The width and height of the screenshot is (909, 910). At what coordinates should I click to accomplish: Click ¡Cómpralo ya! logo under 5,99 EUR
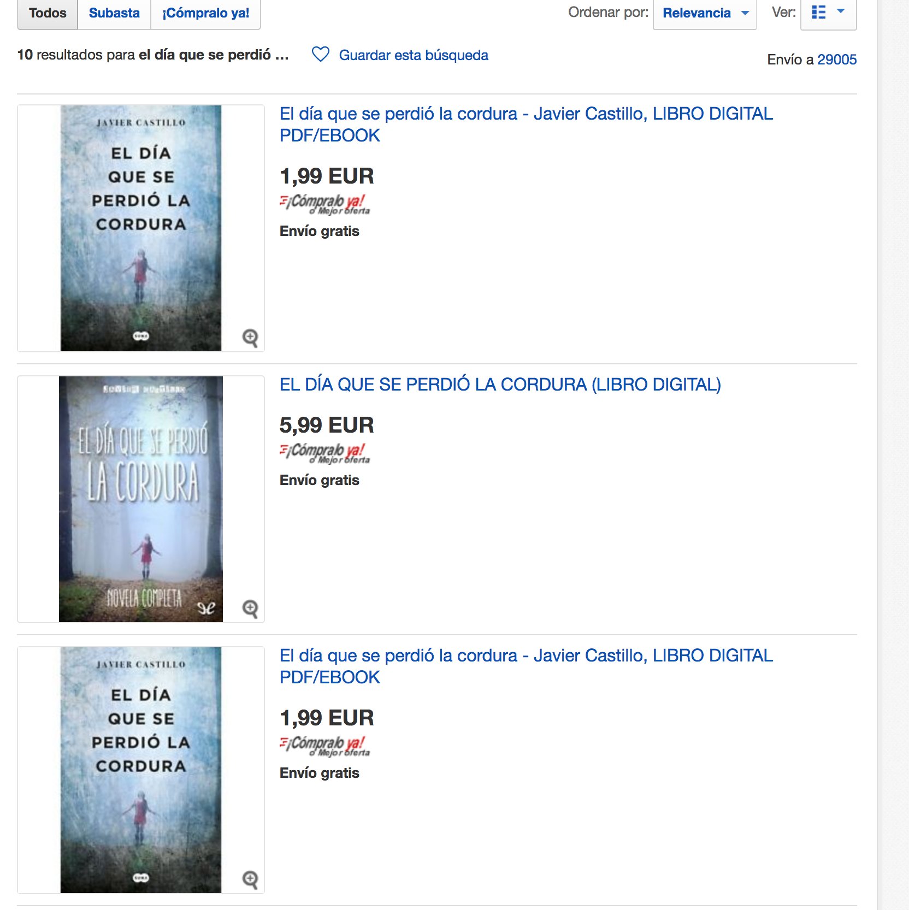(x=325, y=453)
